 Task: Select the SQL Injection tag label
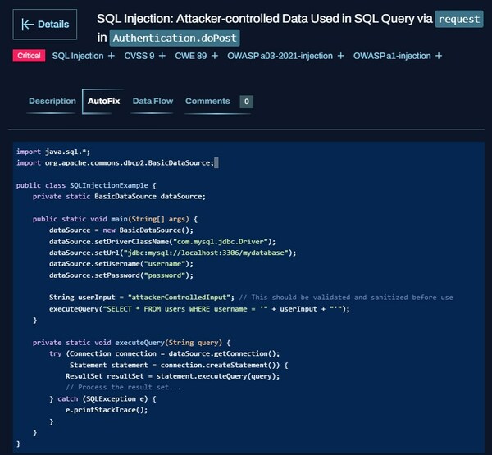coord(78,56)
